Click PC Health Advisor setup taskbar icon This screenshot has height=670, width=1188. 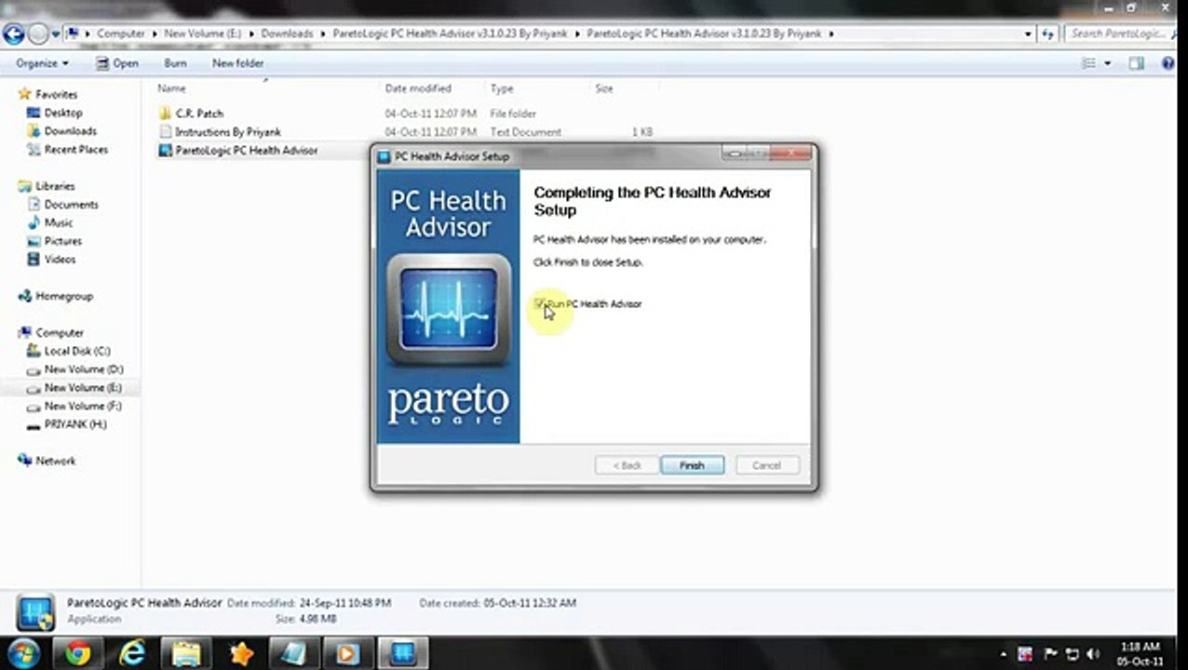(402, 653)
